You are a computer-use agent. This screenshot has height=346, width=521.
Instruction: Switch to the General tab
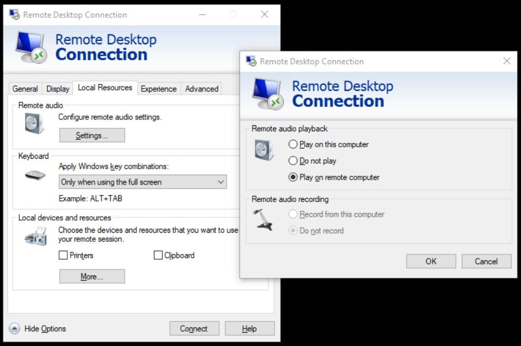coord(25,89)
